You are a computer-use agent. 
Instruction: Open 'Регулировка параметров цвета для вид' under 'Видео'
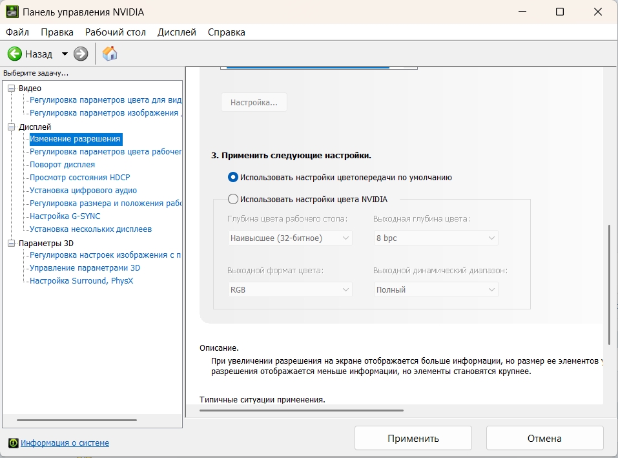(x=105, y=100)
